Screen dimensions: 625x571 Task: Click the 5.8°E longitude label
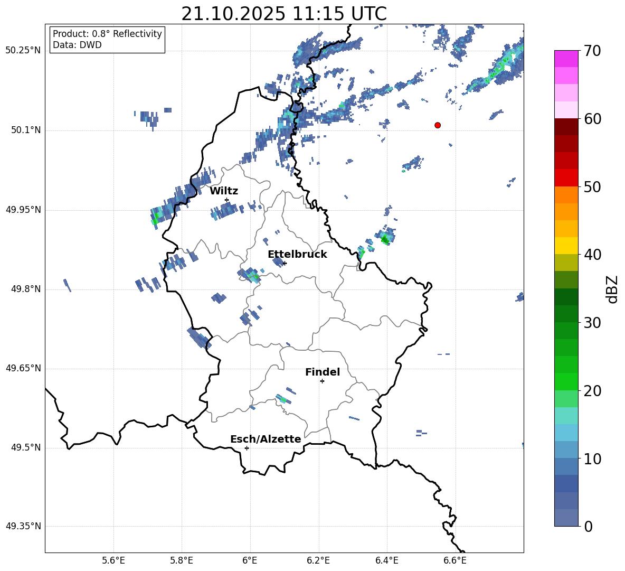pos(182,560)
